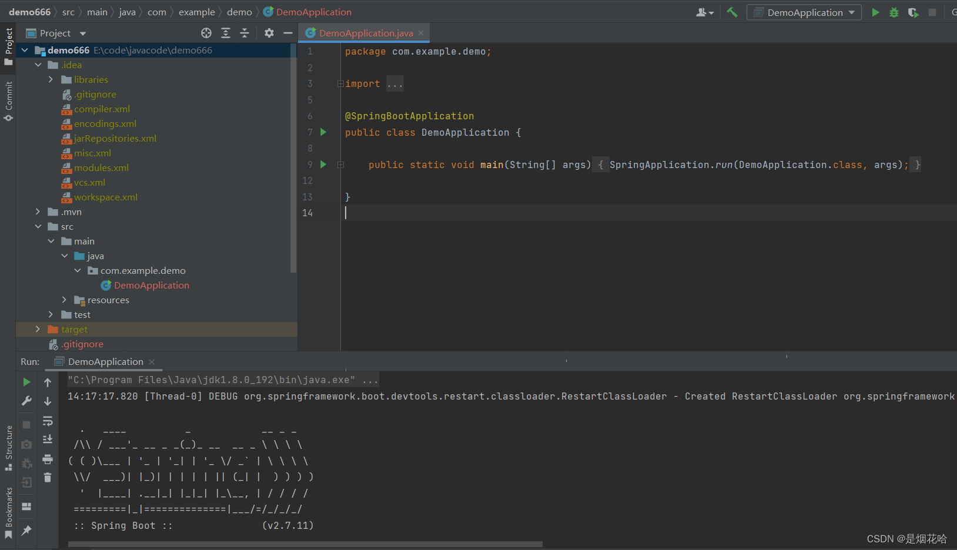Clear all console output with trash icon
This screenshot has height=550, width=957.
pyautogui.click(x=48, y=478)
